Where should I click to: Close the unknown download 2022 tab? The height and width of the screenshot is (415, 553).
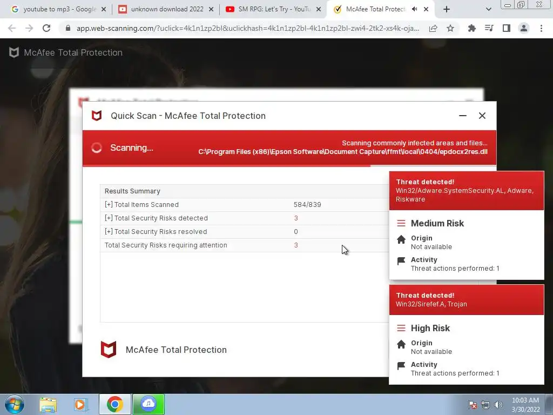coord(211,9)
